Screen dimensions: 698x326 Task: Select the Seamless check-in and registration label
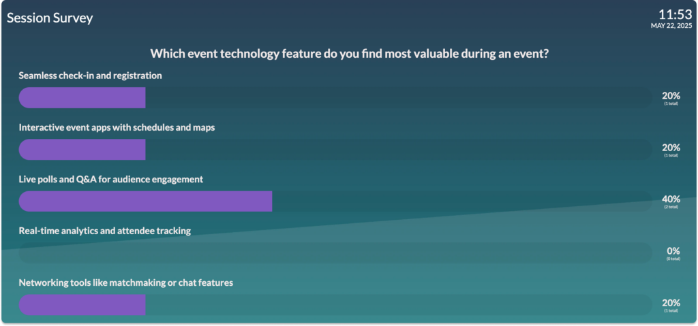[x=91, y=76]
